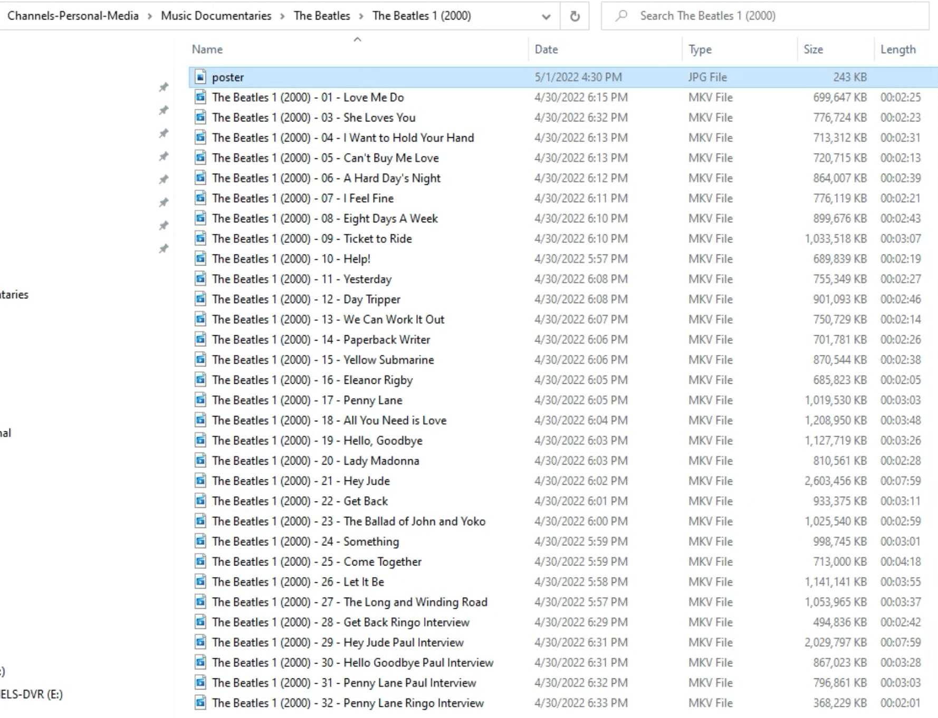Click the refresh button beside address bar
The width and height of the screenshot is (938, 718).
575,16
